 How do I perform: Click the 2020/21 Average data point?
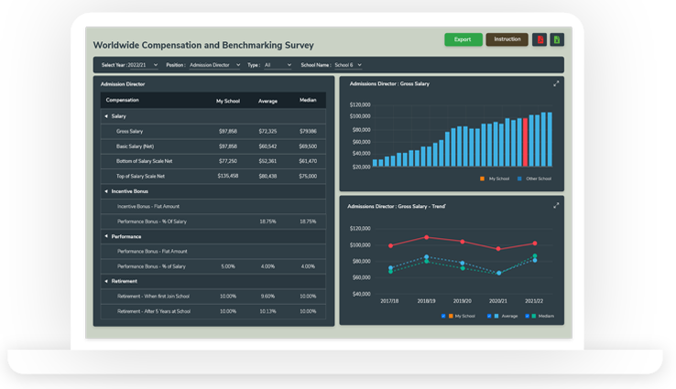tap(499, 273)
